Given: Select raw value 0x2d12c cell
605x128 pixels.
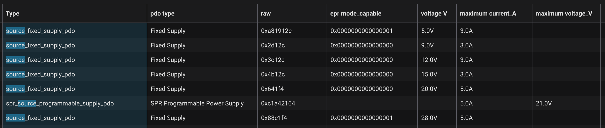Looking at the screenshot, I should [x=292, y=45].
